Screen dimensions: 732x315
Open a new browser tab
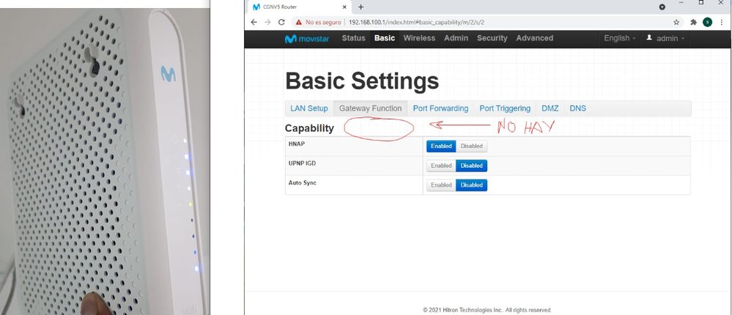coord(361,7)
